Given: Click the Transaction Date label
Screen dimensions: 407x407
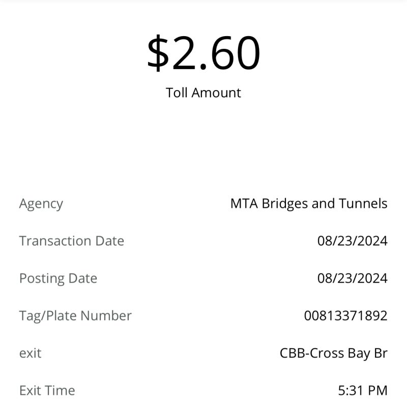Looking at the screenshot, I should (x=72, y=241).
